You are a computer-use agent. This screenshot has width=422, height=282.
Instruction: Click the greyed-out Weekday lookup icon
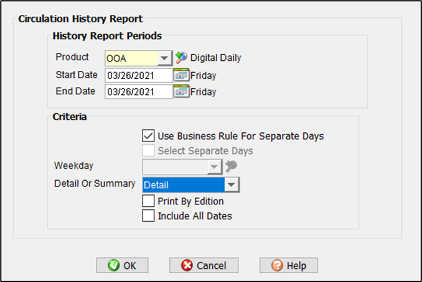tap(231, 166)
